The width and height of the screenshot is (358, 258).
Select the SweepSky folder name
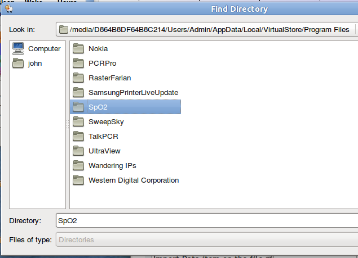coord(106,121)
